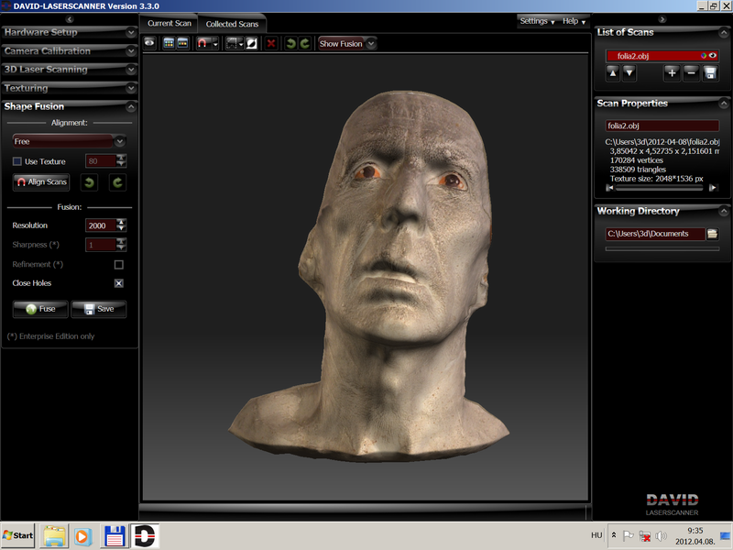Click the red X delete icon in toolbar
This screenshot has height=550, width=733.
coord(270,43)
